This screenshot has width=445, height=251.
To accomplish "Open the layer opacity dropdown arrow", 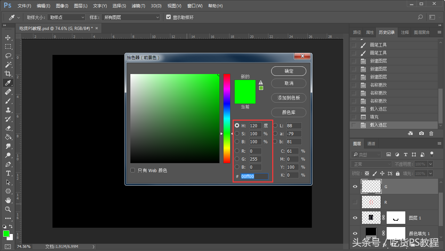I will [x=431, y=164].
